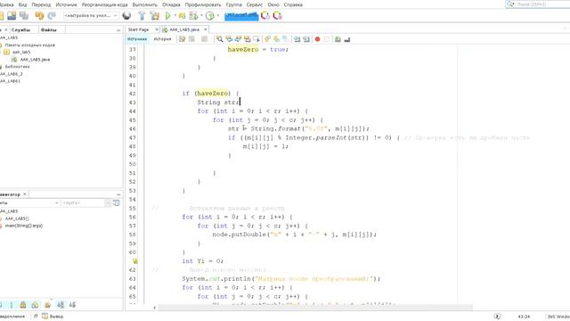
Task: Switch to the Службы tab
Action: pos(20,29)
